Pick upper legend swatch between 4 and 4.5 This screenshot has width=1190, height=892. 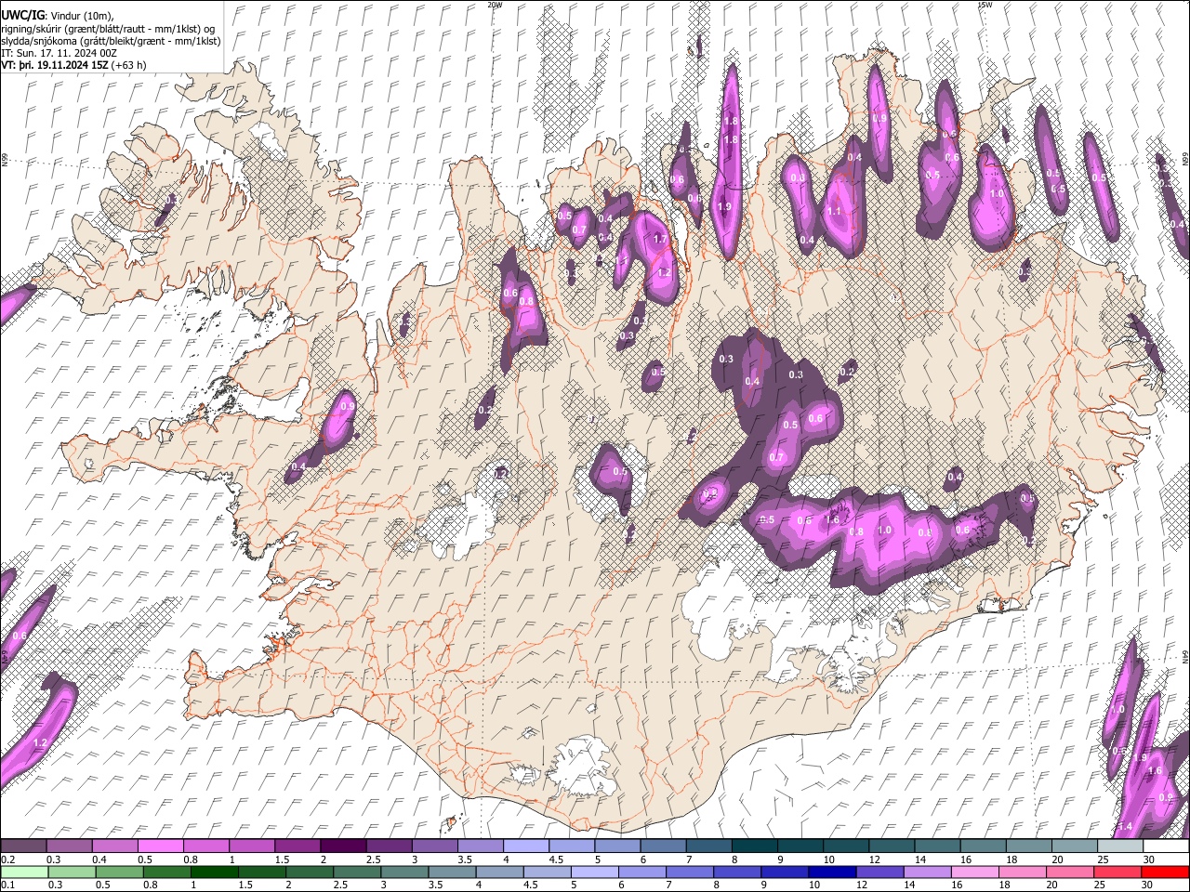tap(525, 846)
